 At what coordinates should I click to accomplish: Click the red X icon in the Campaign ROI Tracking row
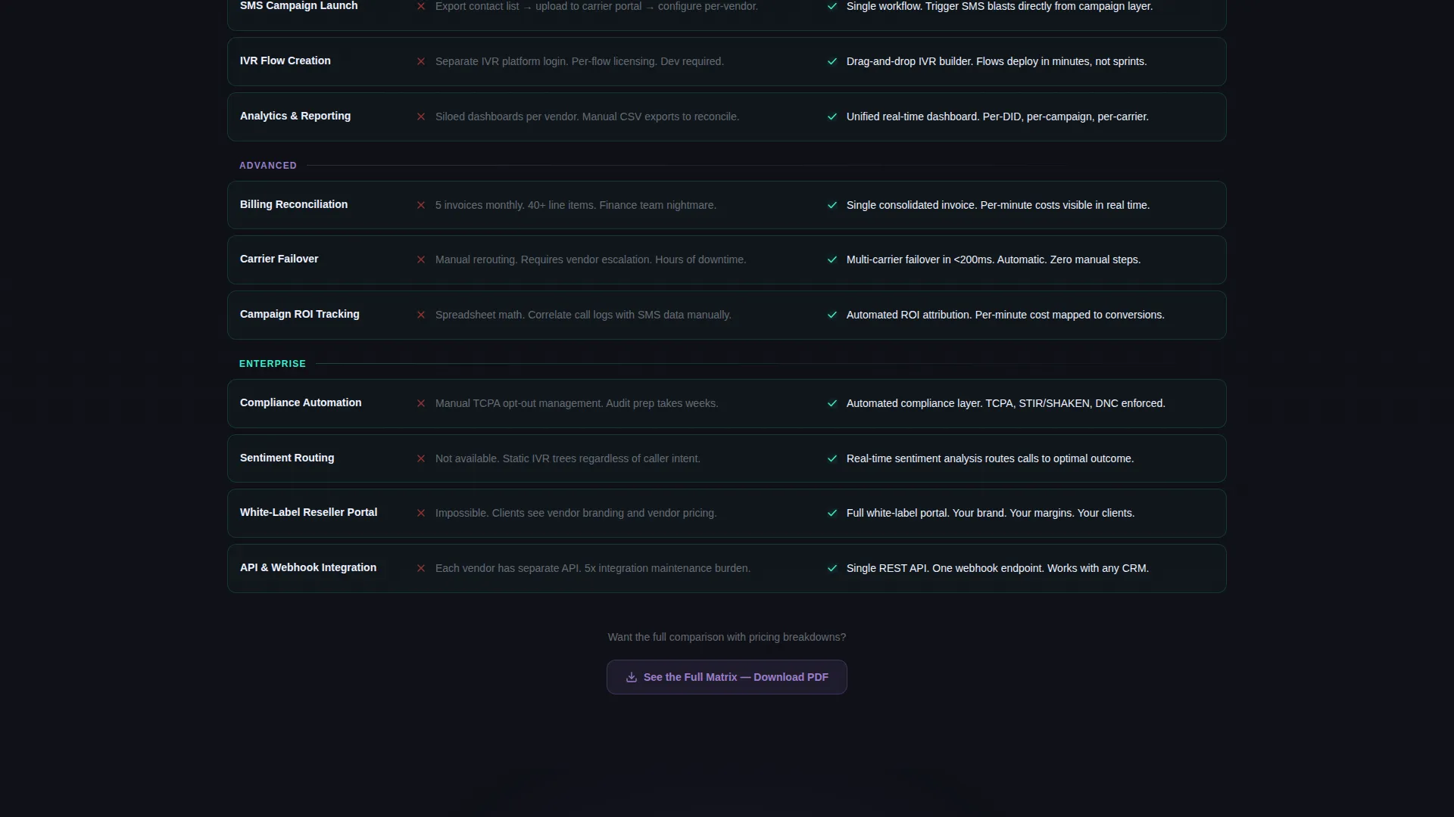(x=421, y=315)
